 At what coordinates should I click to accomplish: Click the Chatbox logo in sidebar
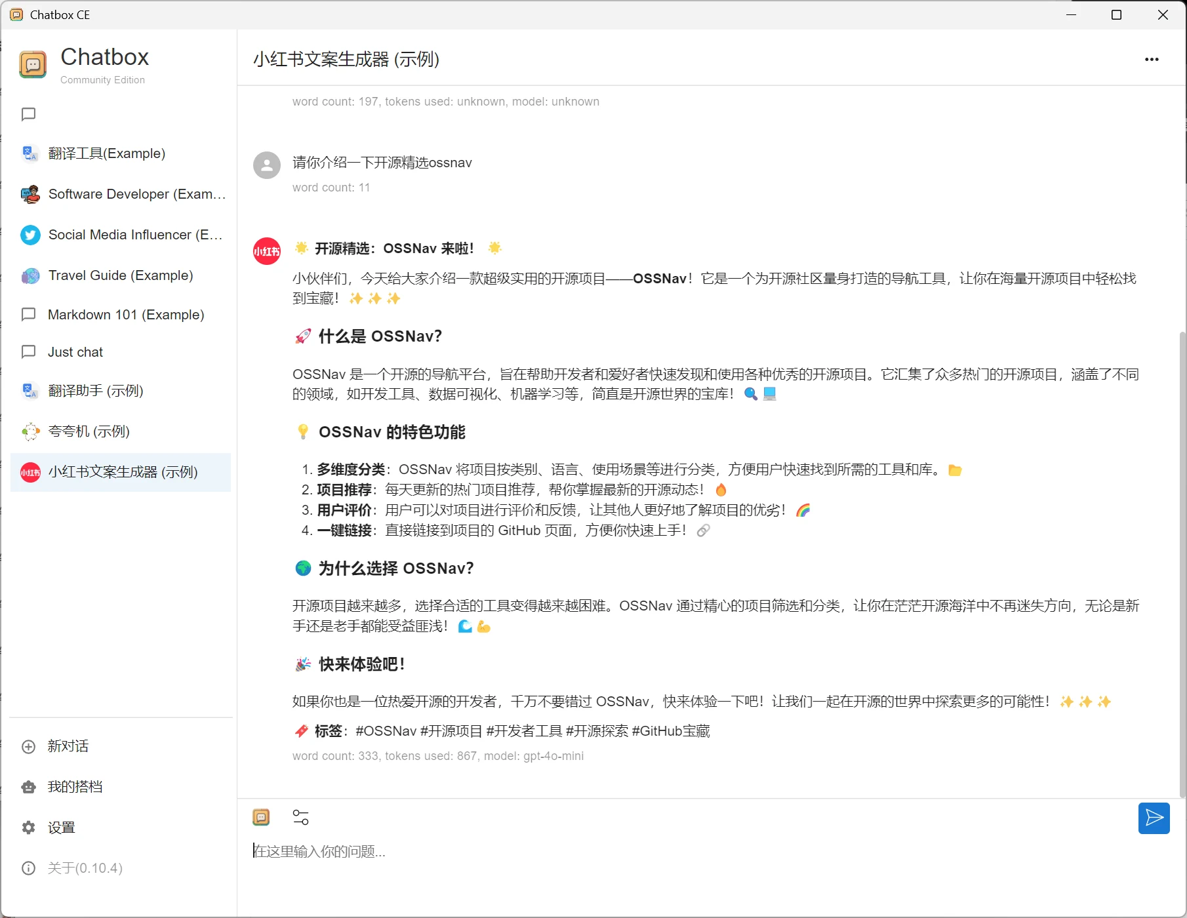tap(33, 64)
